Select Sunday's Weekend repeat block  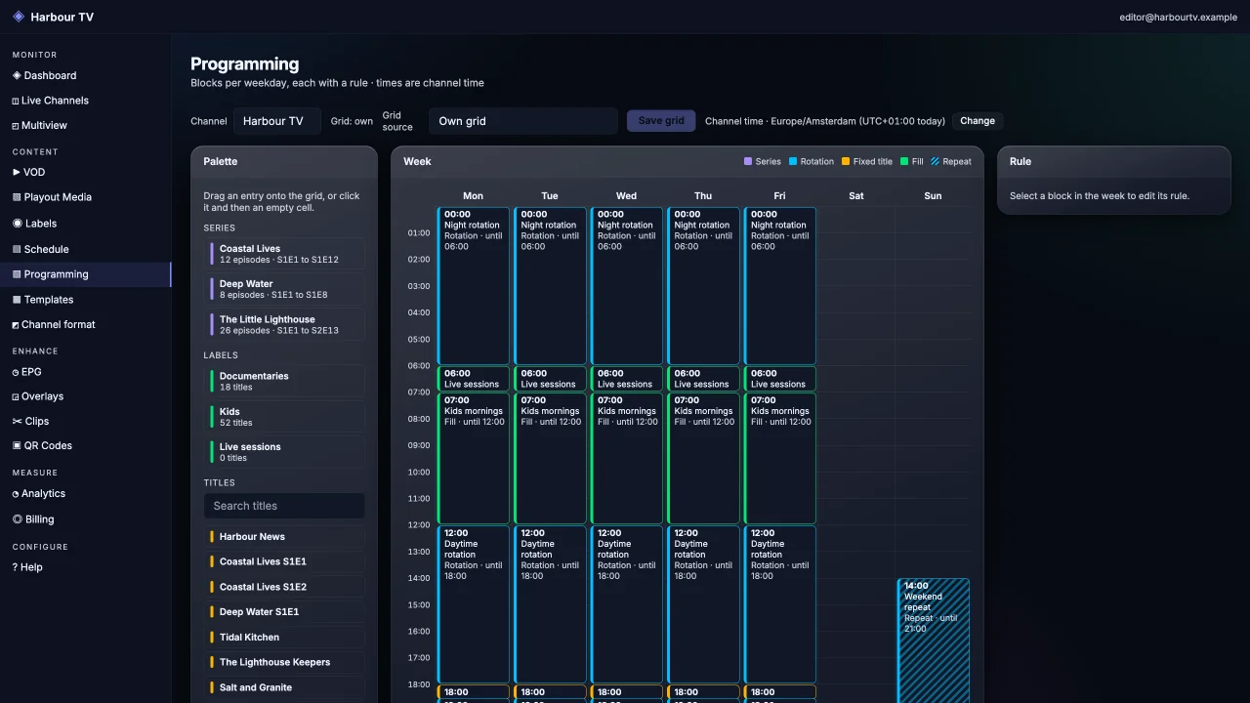pos(934,642)
